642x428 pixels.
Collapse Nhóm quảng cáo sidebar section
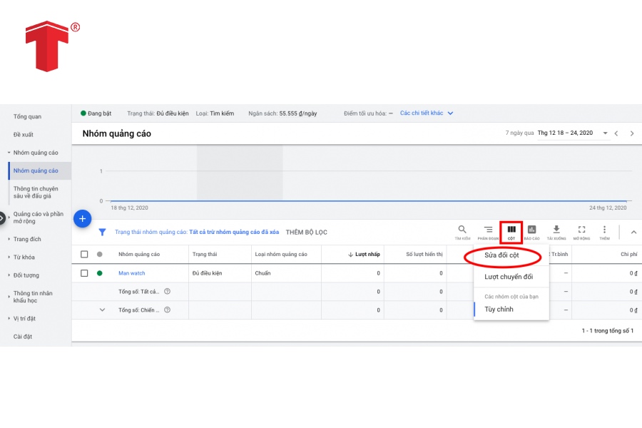[x=9, y=153]
